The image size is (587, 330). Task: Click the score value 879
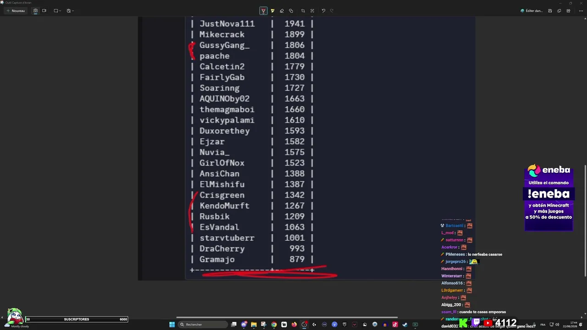[297, 259]
